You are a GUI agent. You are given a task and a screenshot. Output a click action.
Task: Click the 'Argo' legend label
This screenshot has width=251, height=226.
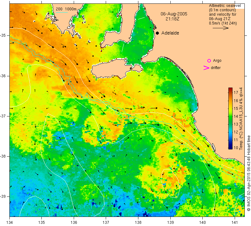coord(217,61)
